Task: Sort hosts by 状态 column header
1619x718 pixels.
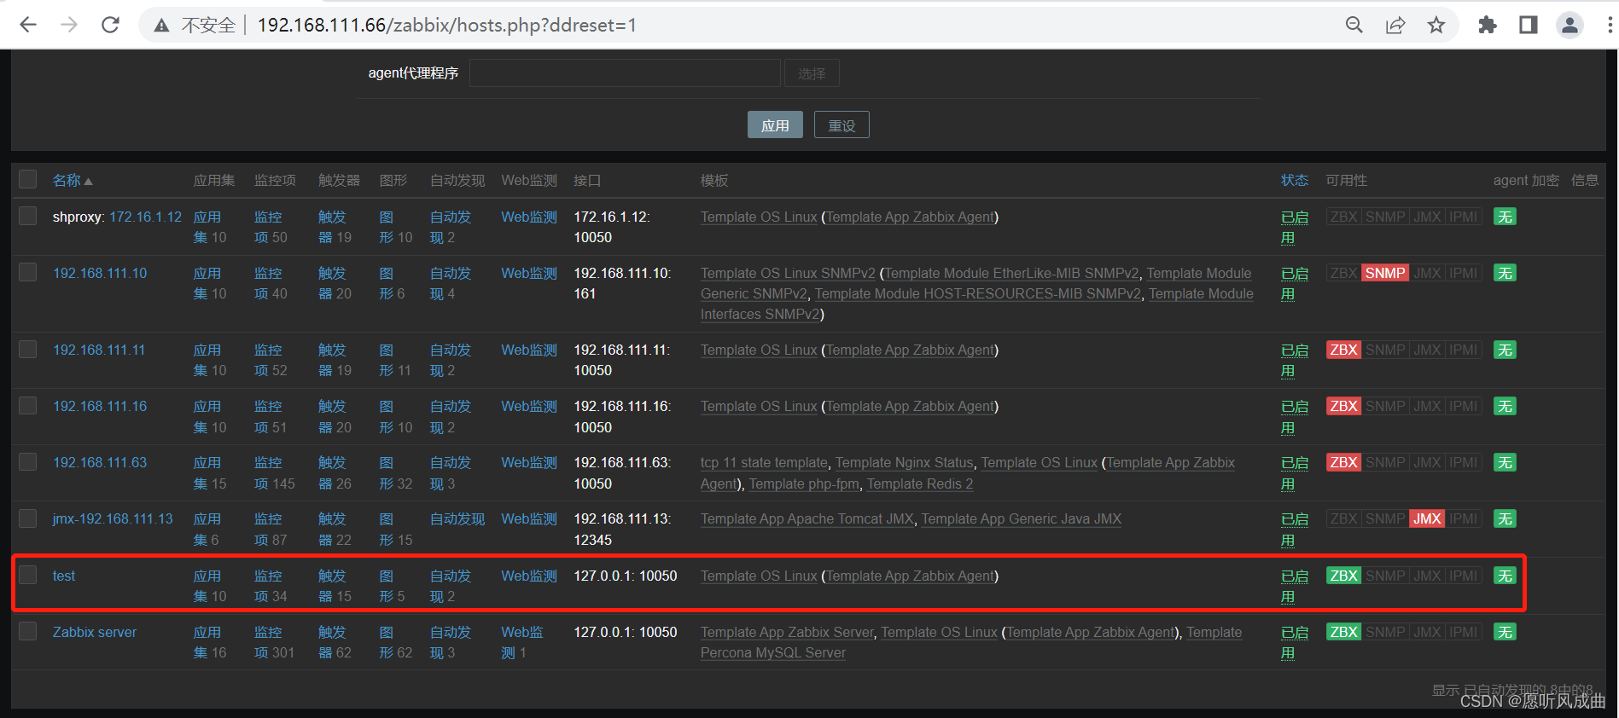Action: tap(1294, 180)
